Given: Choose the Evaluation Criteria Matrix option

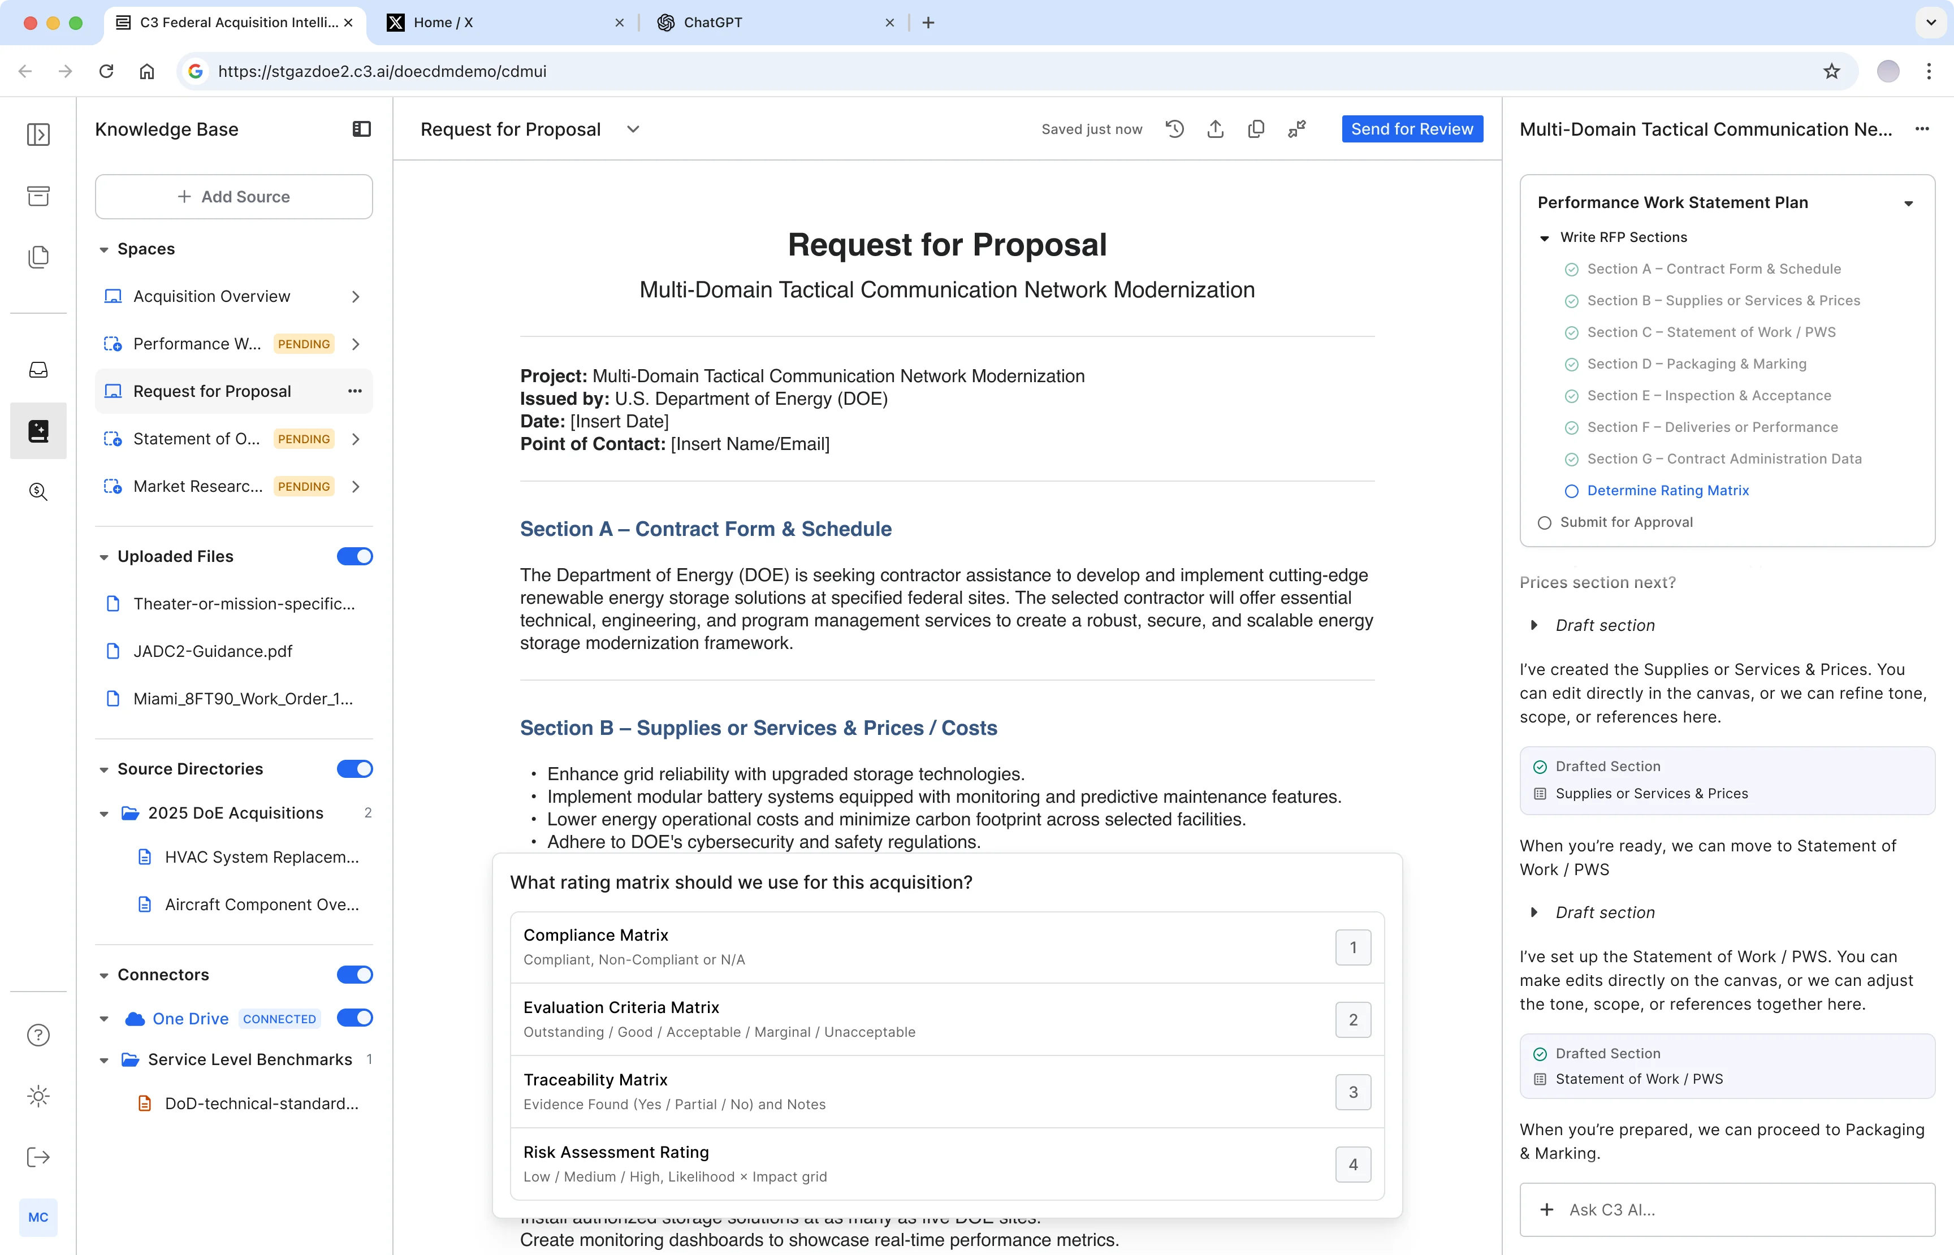Looking at the screenshot, I should (x=947, y=1019).
